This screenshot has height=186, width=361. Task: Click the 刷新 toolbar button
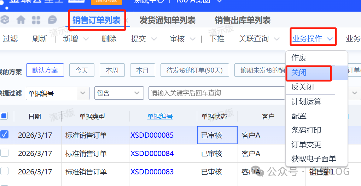click(x=40, y=39)
